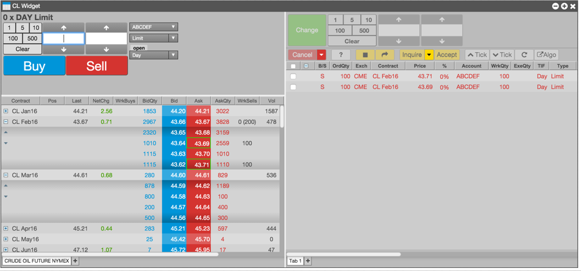Click the forward arrow icon button
Screen dimensions: 581x271
tap(385, 55)
